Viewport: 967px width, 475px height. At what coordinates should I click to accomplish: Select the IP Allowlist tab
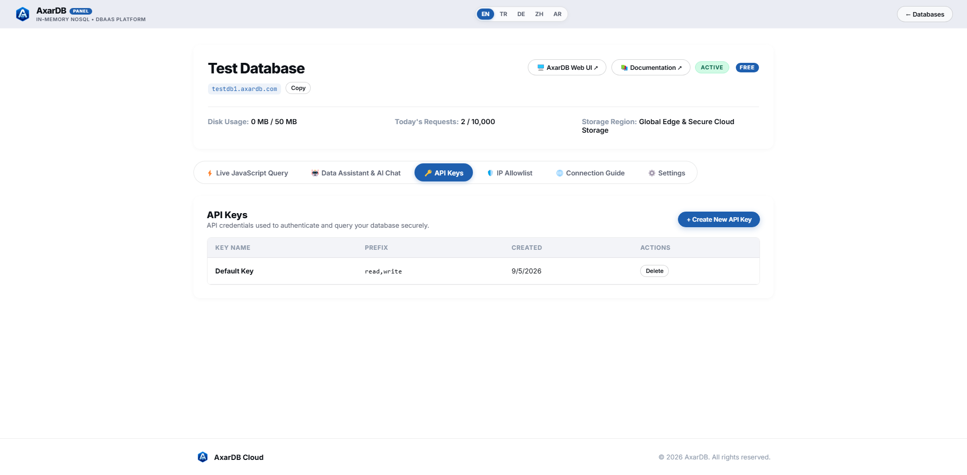point(510,173)
